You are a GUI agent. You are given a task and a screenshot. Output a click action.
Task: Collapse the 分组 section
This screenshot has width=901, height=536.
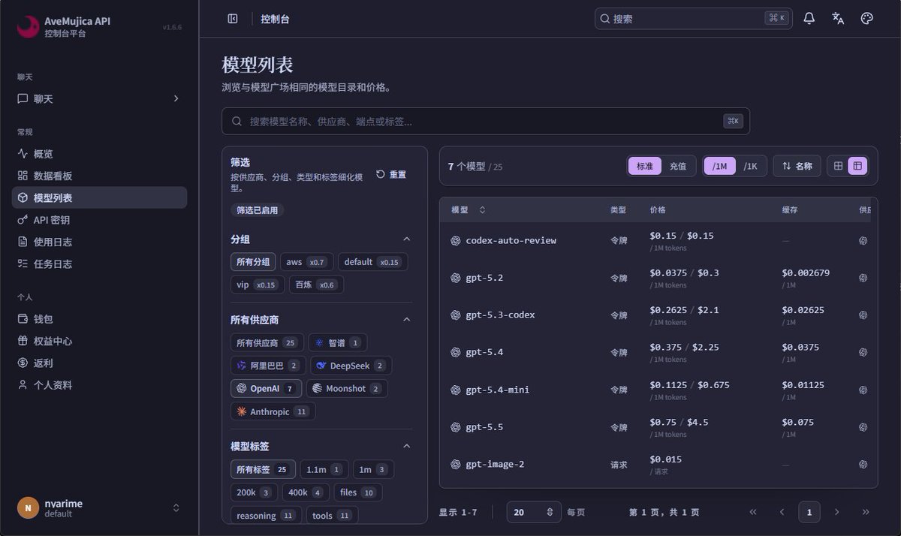point(407,239)
